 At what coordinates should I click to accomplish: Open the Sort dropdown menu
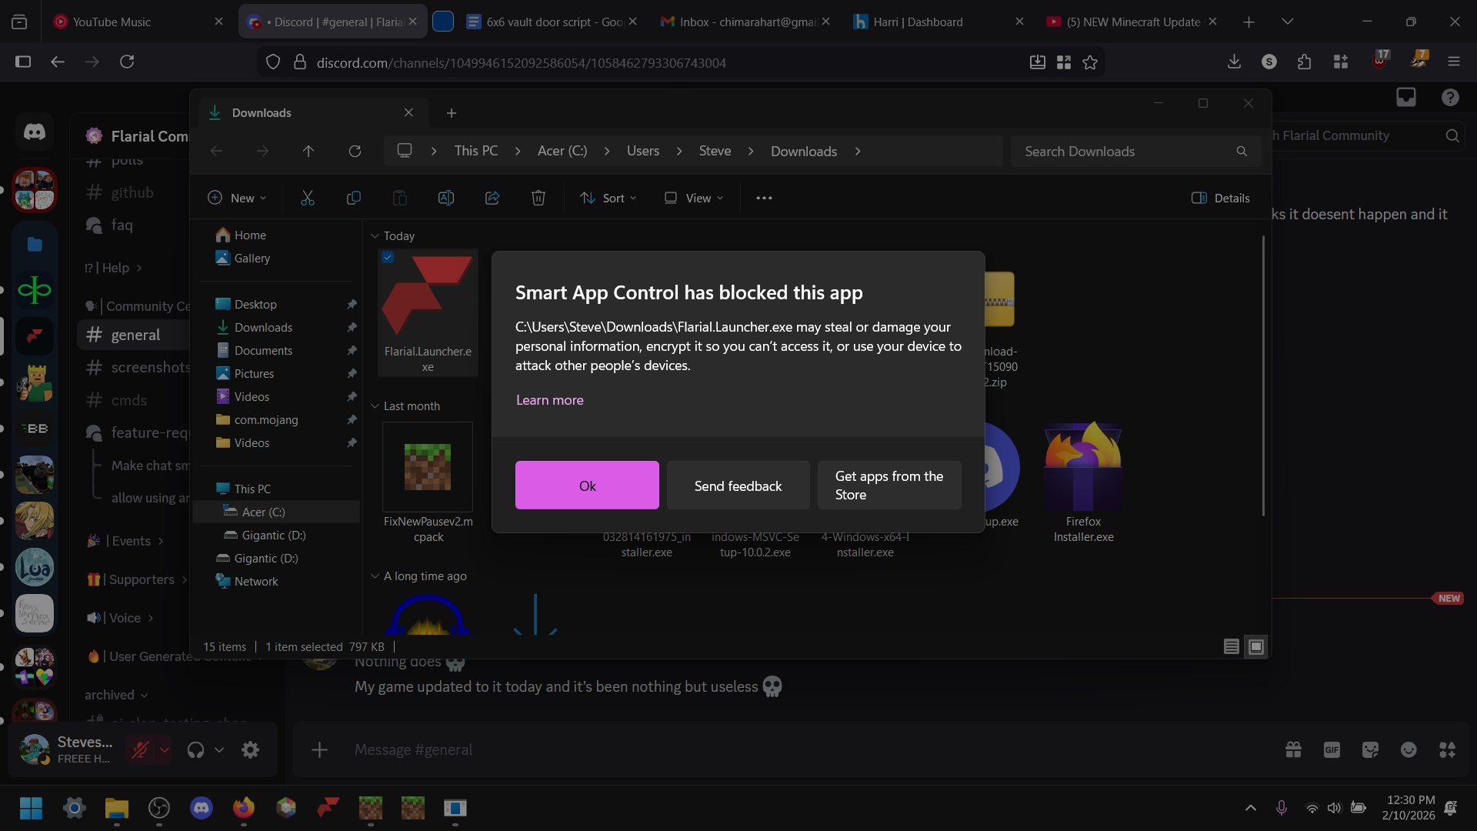point(608,198)
